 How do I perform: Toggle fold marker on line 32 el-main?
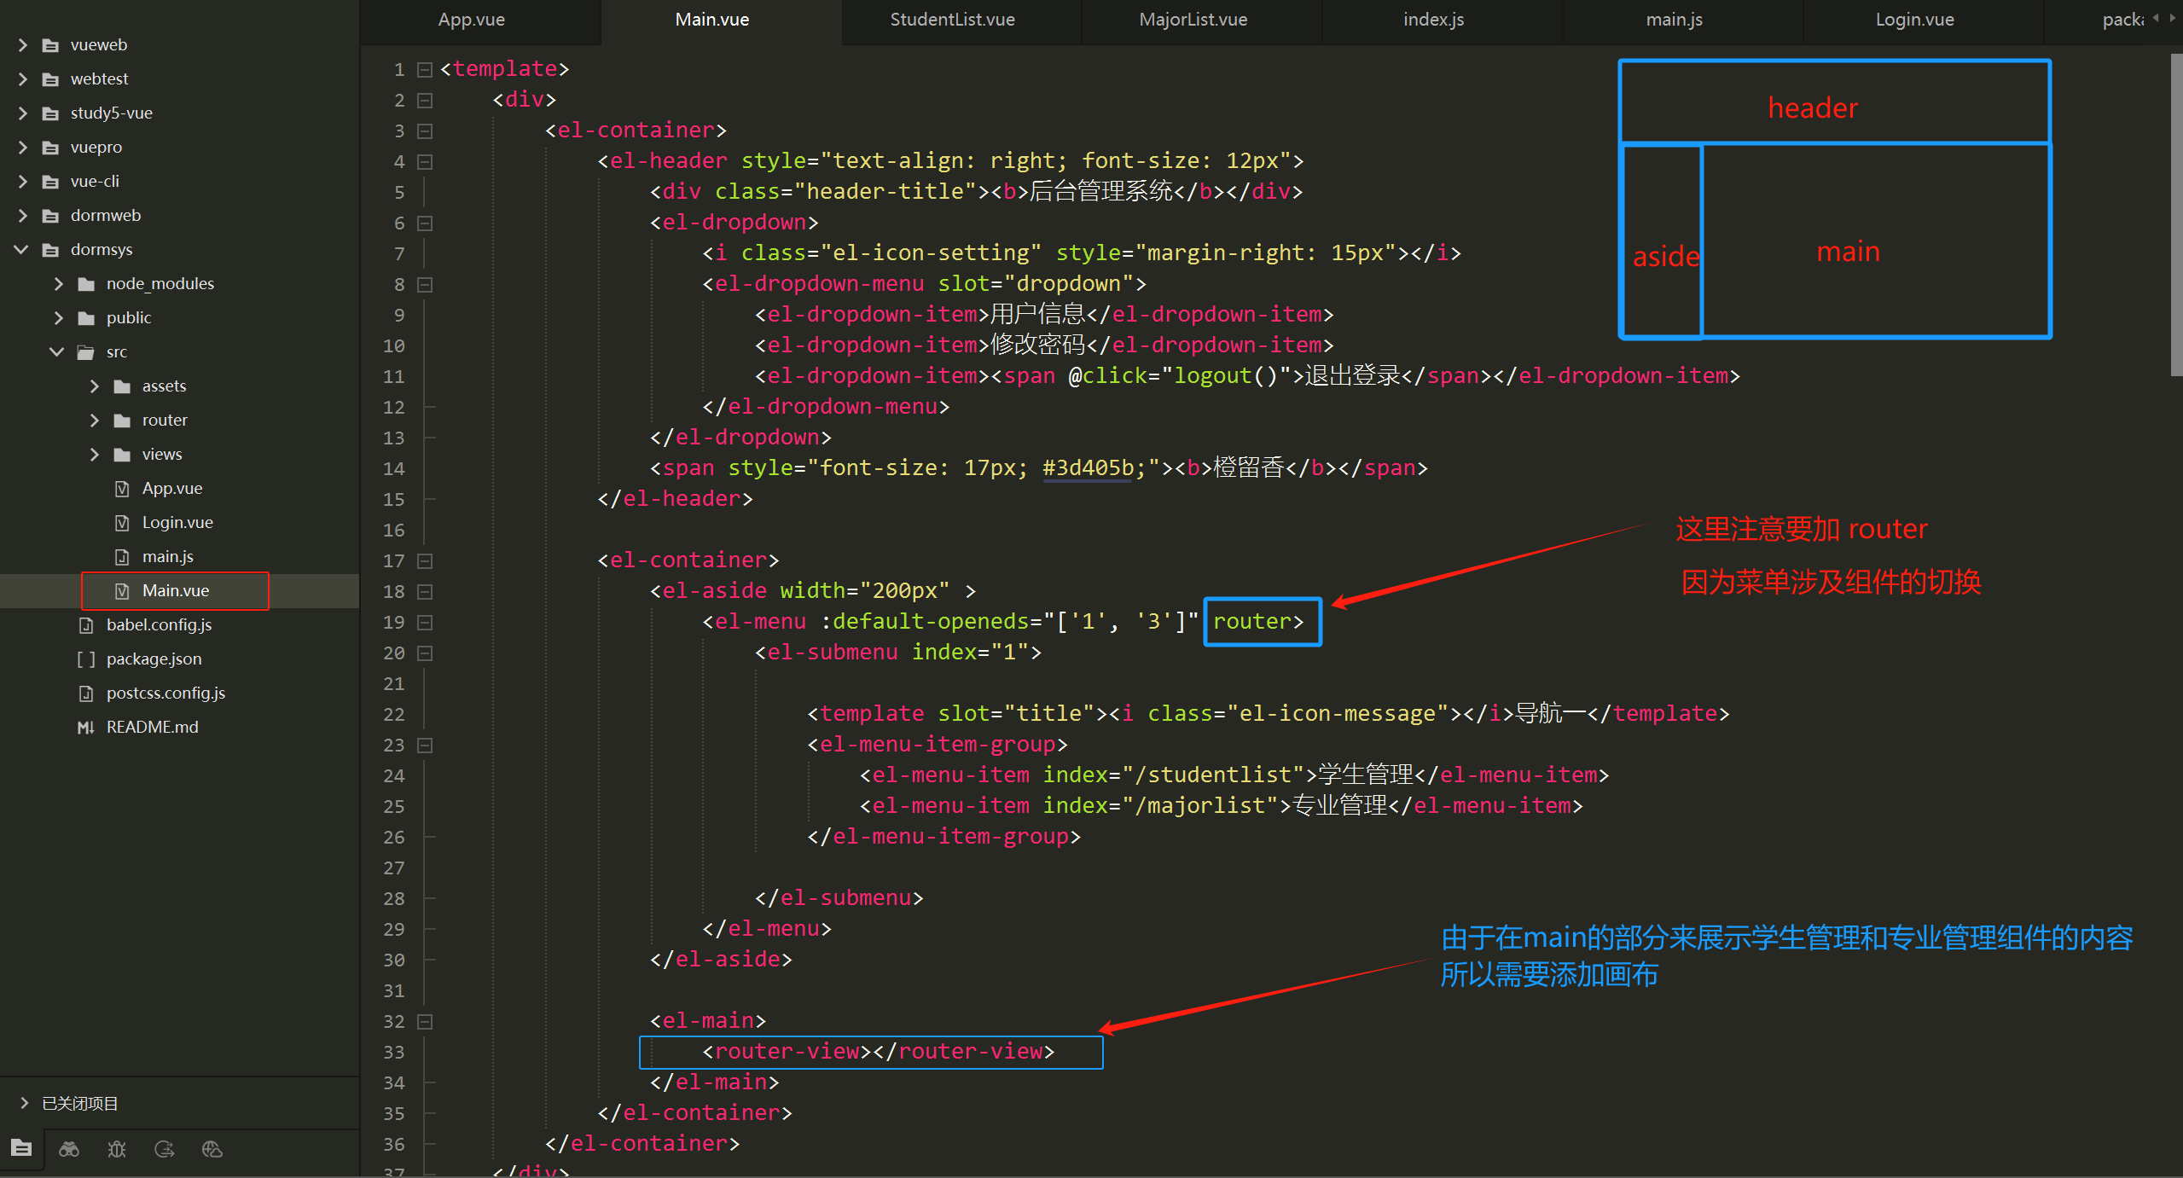pos(425,1022)
